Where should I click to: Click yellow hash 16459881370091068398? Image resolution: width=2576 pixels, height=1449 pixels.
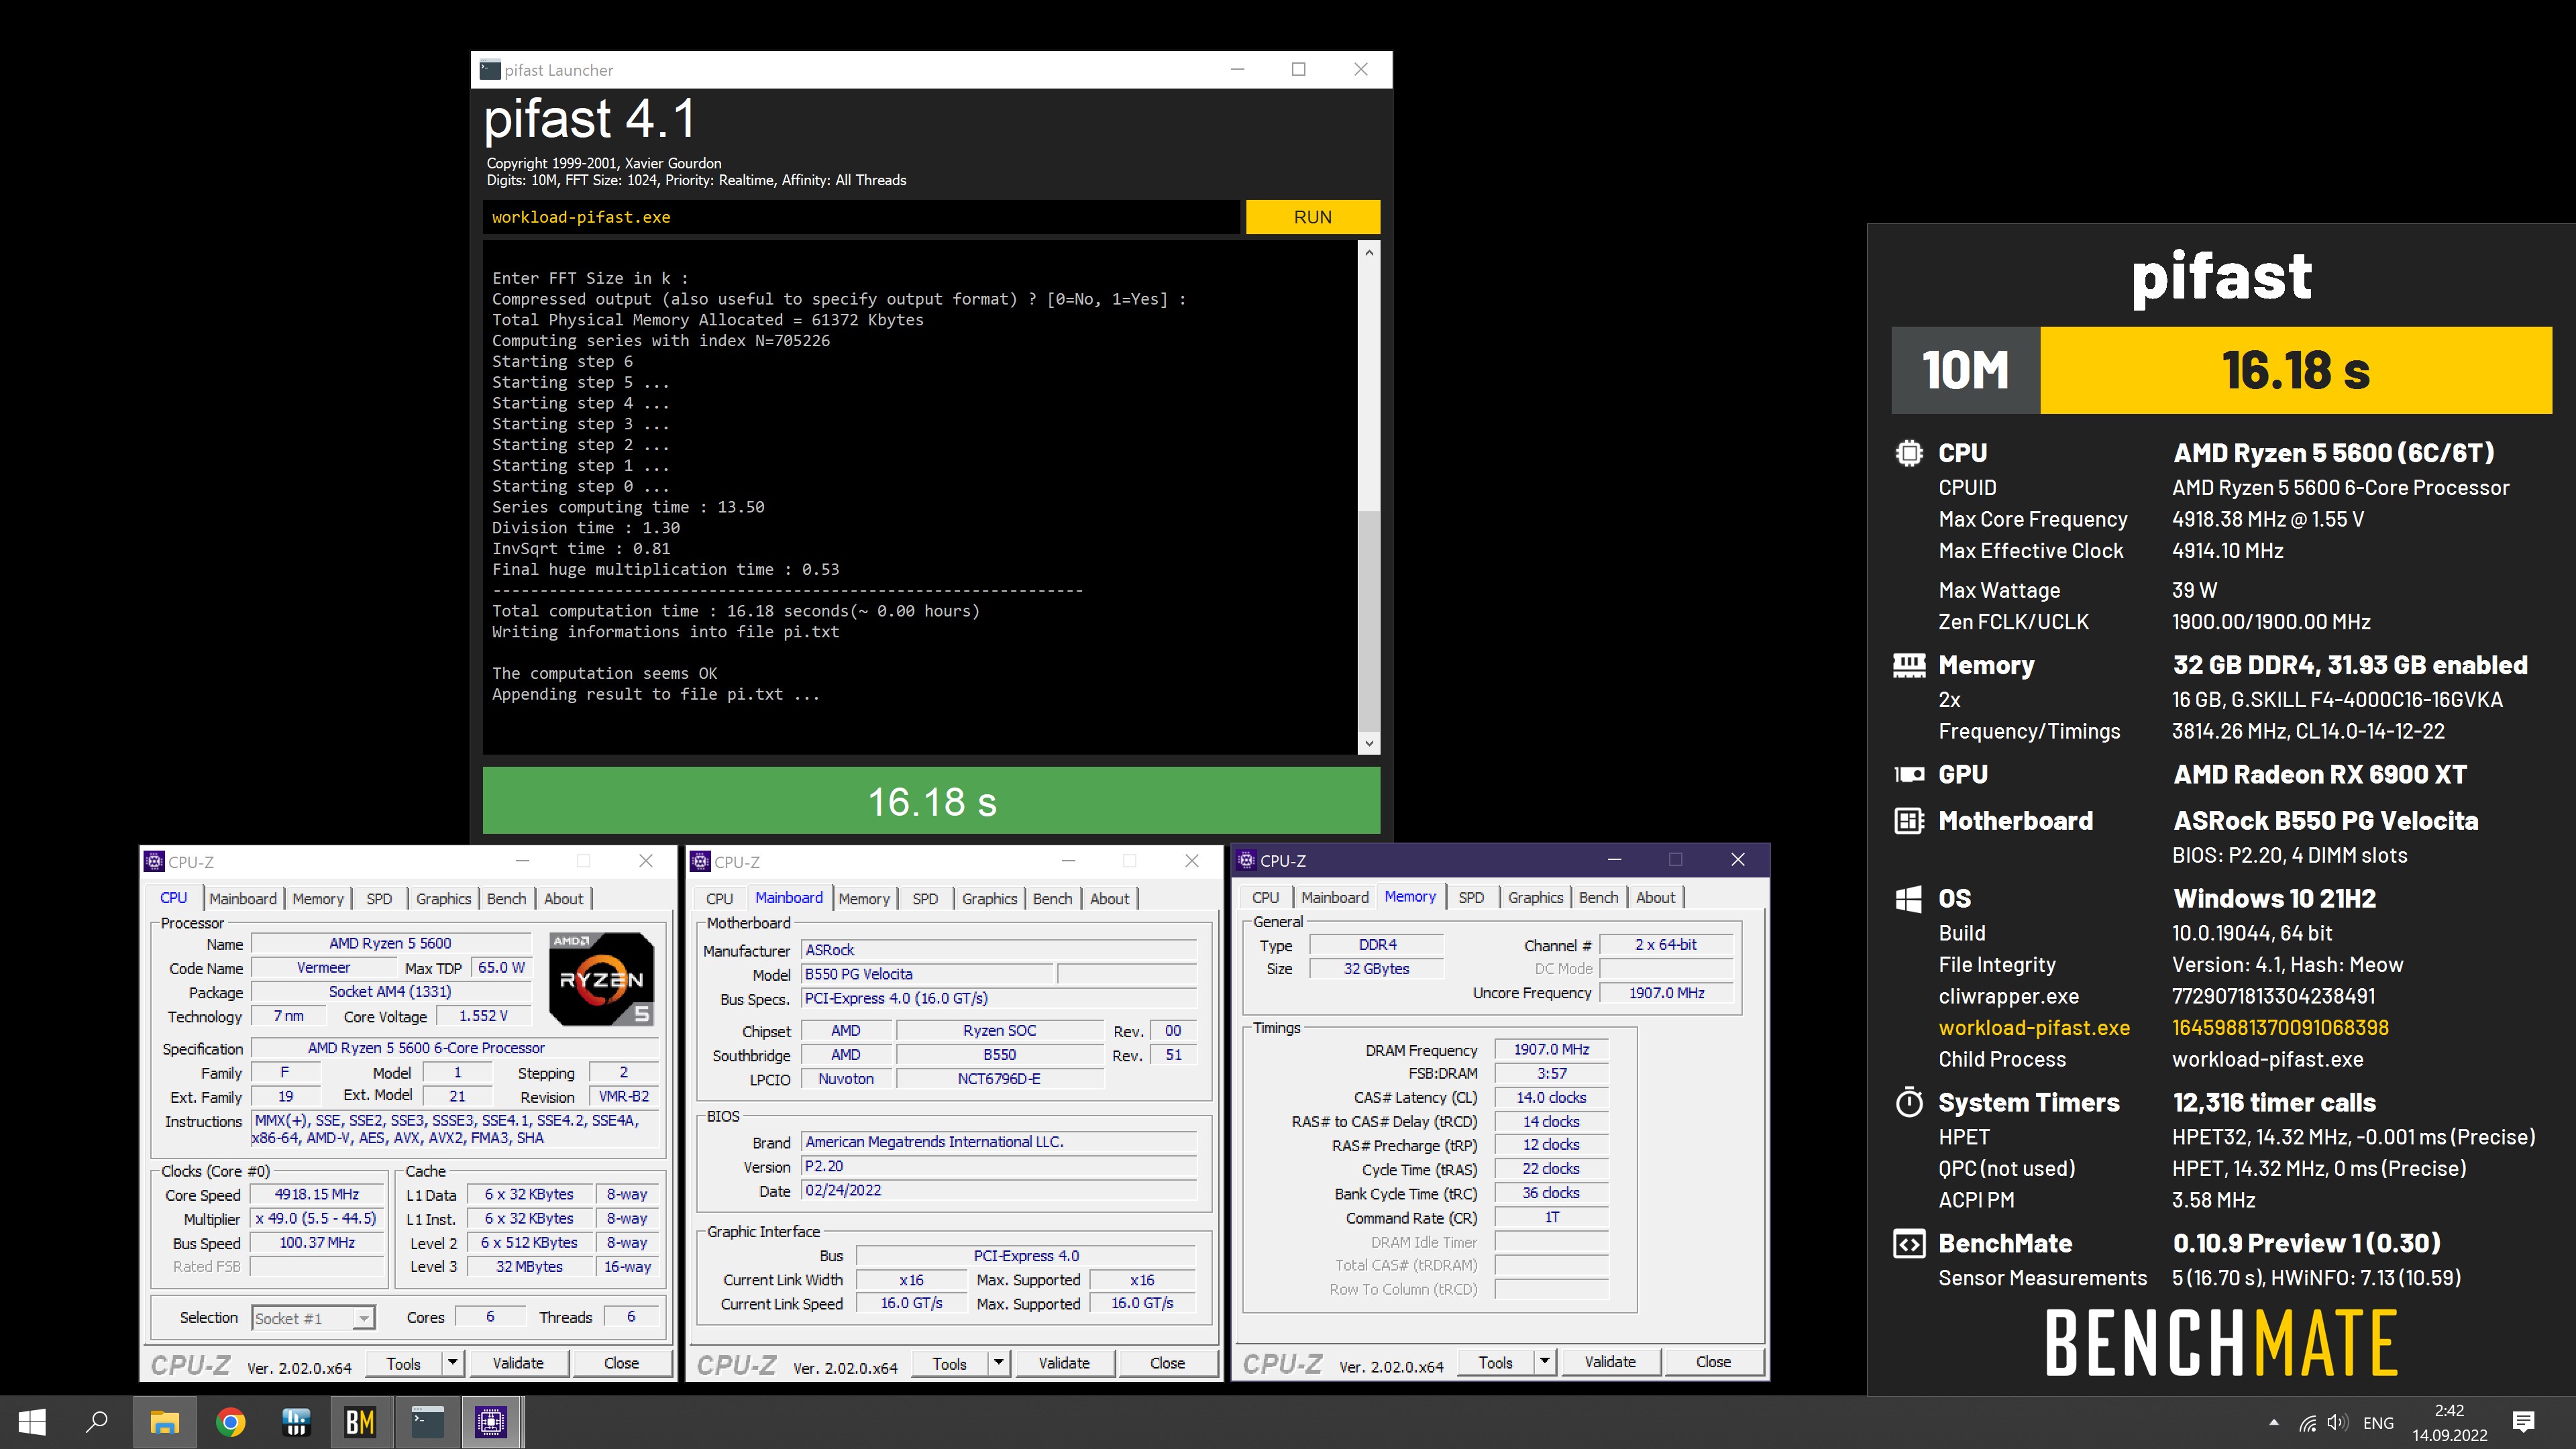pyautogui.click(x=2280, y=1028)
